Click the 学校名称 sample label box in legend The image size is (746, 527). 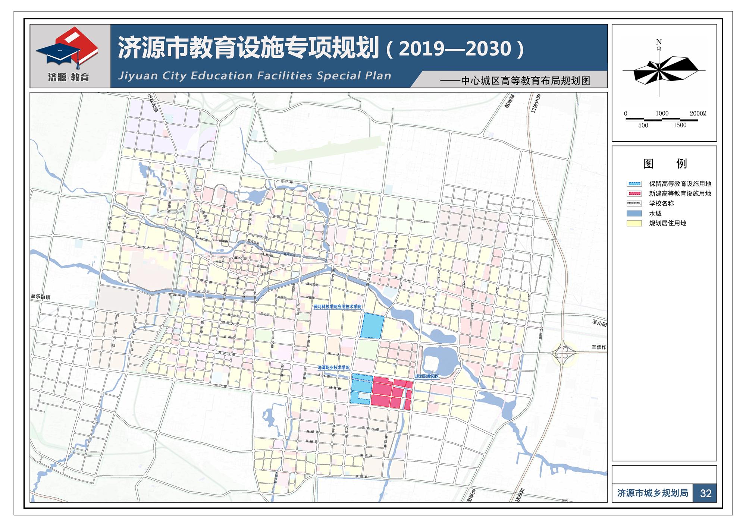click(634, 203)
